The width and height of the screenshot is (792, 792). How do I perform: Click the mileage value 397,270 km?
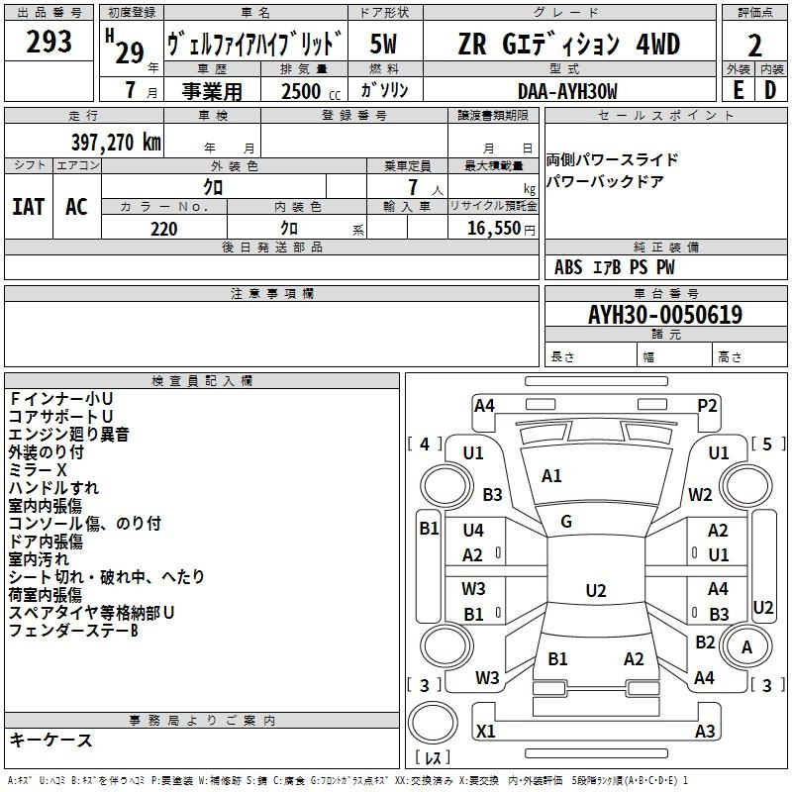116,143
